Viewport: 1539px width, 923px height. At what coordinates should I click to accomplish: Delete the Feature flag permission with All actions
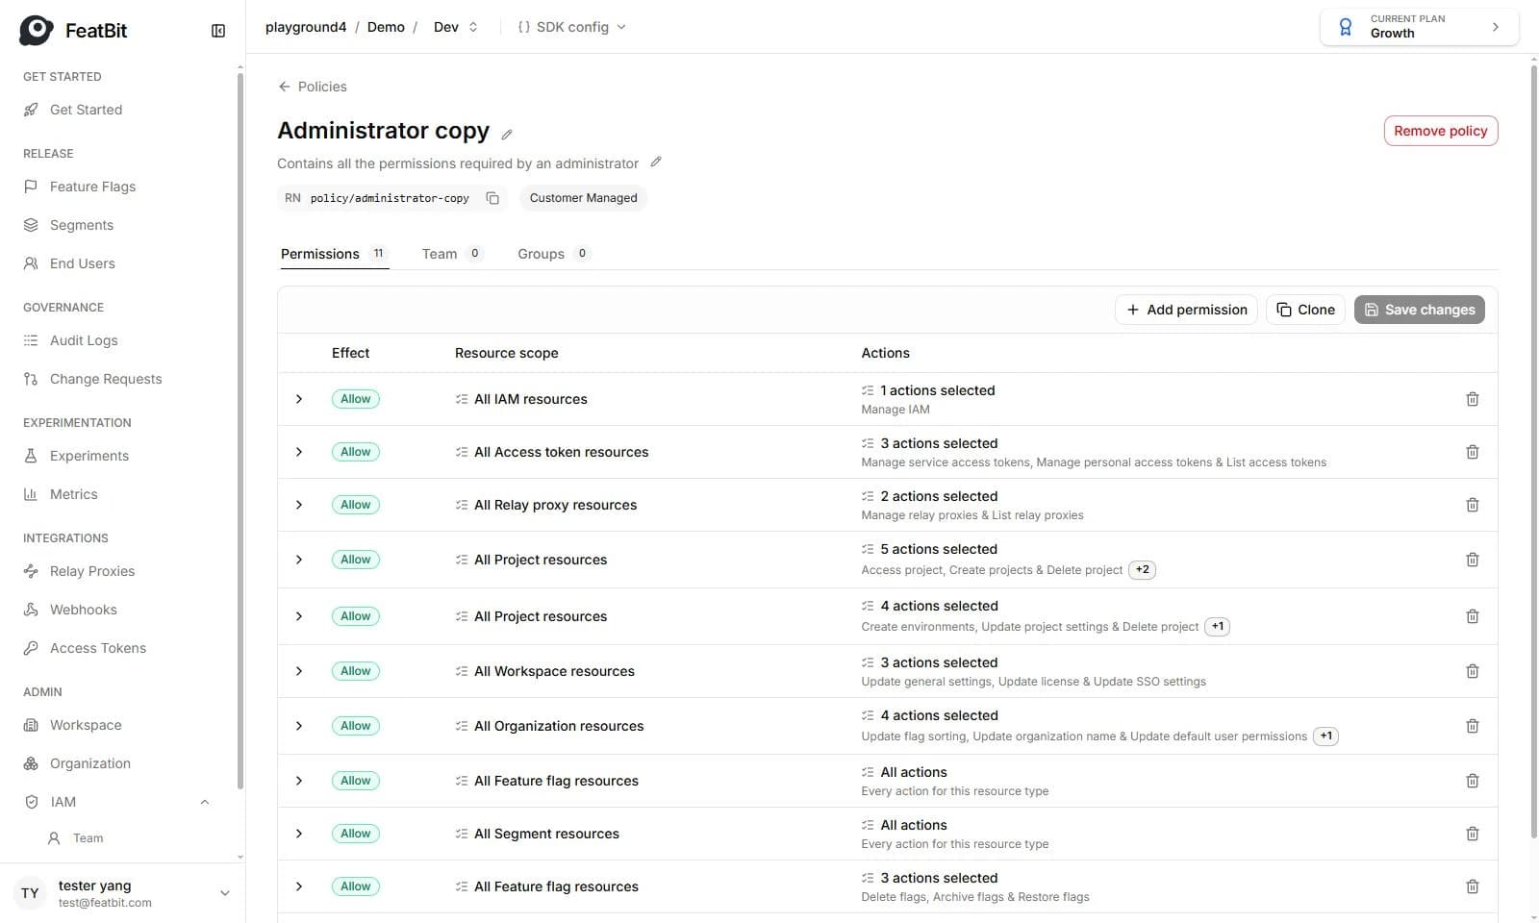point(1472,781)
